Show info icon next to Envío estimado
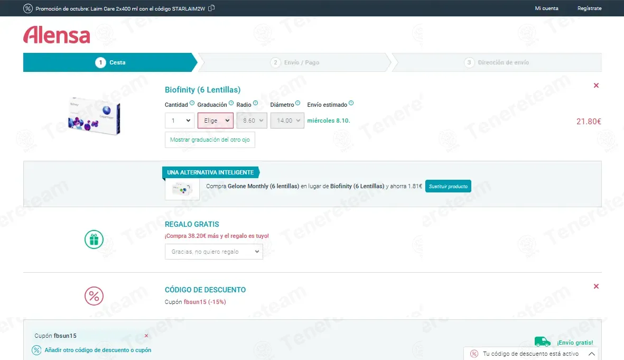 [x=351, y=103]
